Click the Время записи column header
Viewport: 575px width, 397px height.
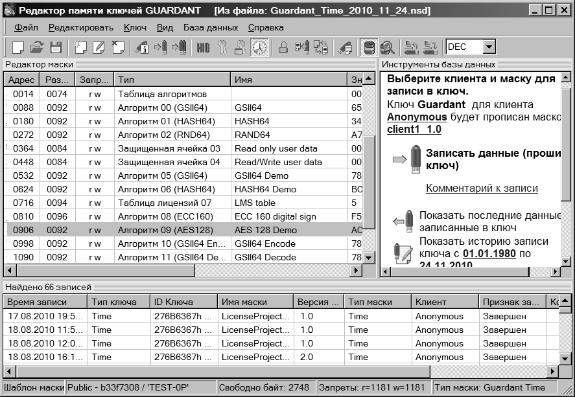pos(44,302)
